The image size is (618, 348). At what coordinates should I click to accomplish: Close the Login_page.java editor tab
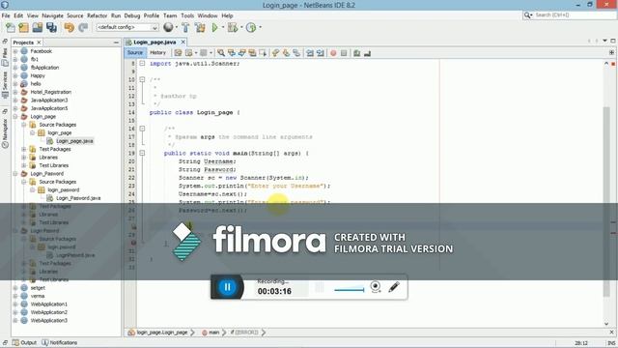[x=183, y=42]
